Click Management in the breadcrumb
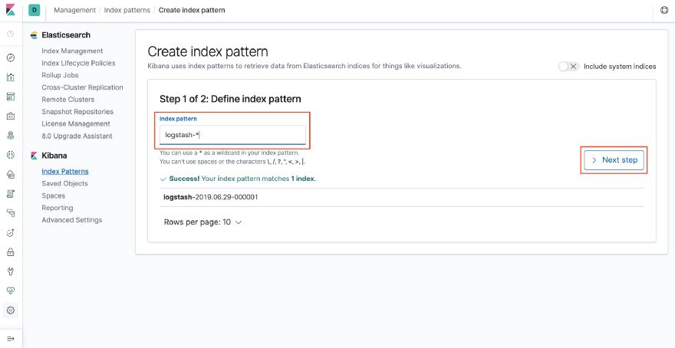Viewport: 675px width, 348px height. (x=74, y=10)
